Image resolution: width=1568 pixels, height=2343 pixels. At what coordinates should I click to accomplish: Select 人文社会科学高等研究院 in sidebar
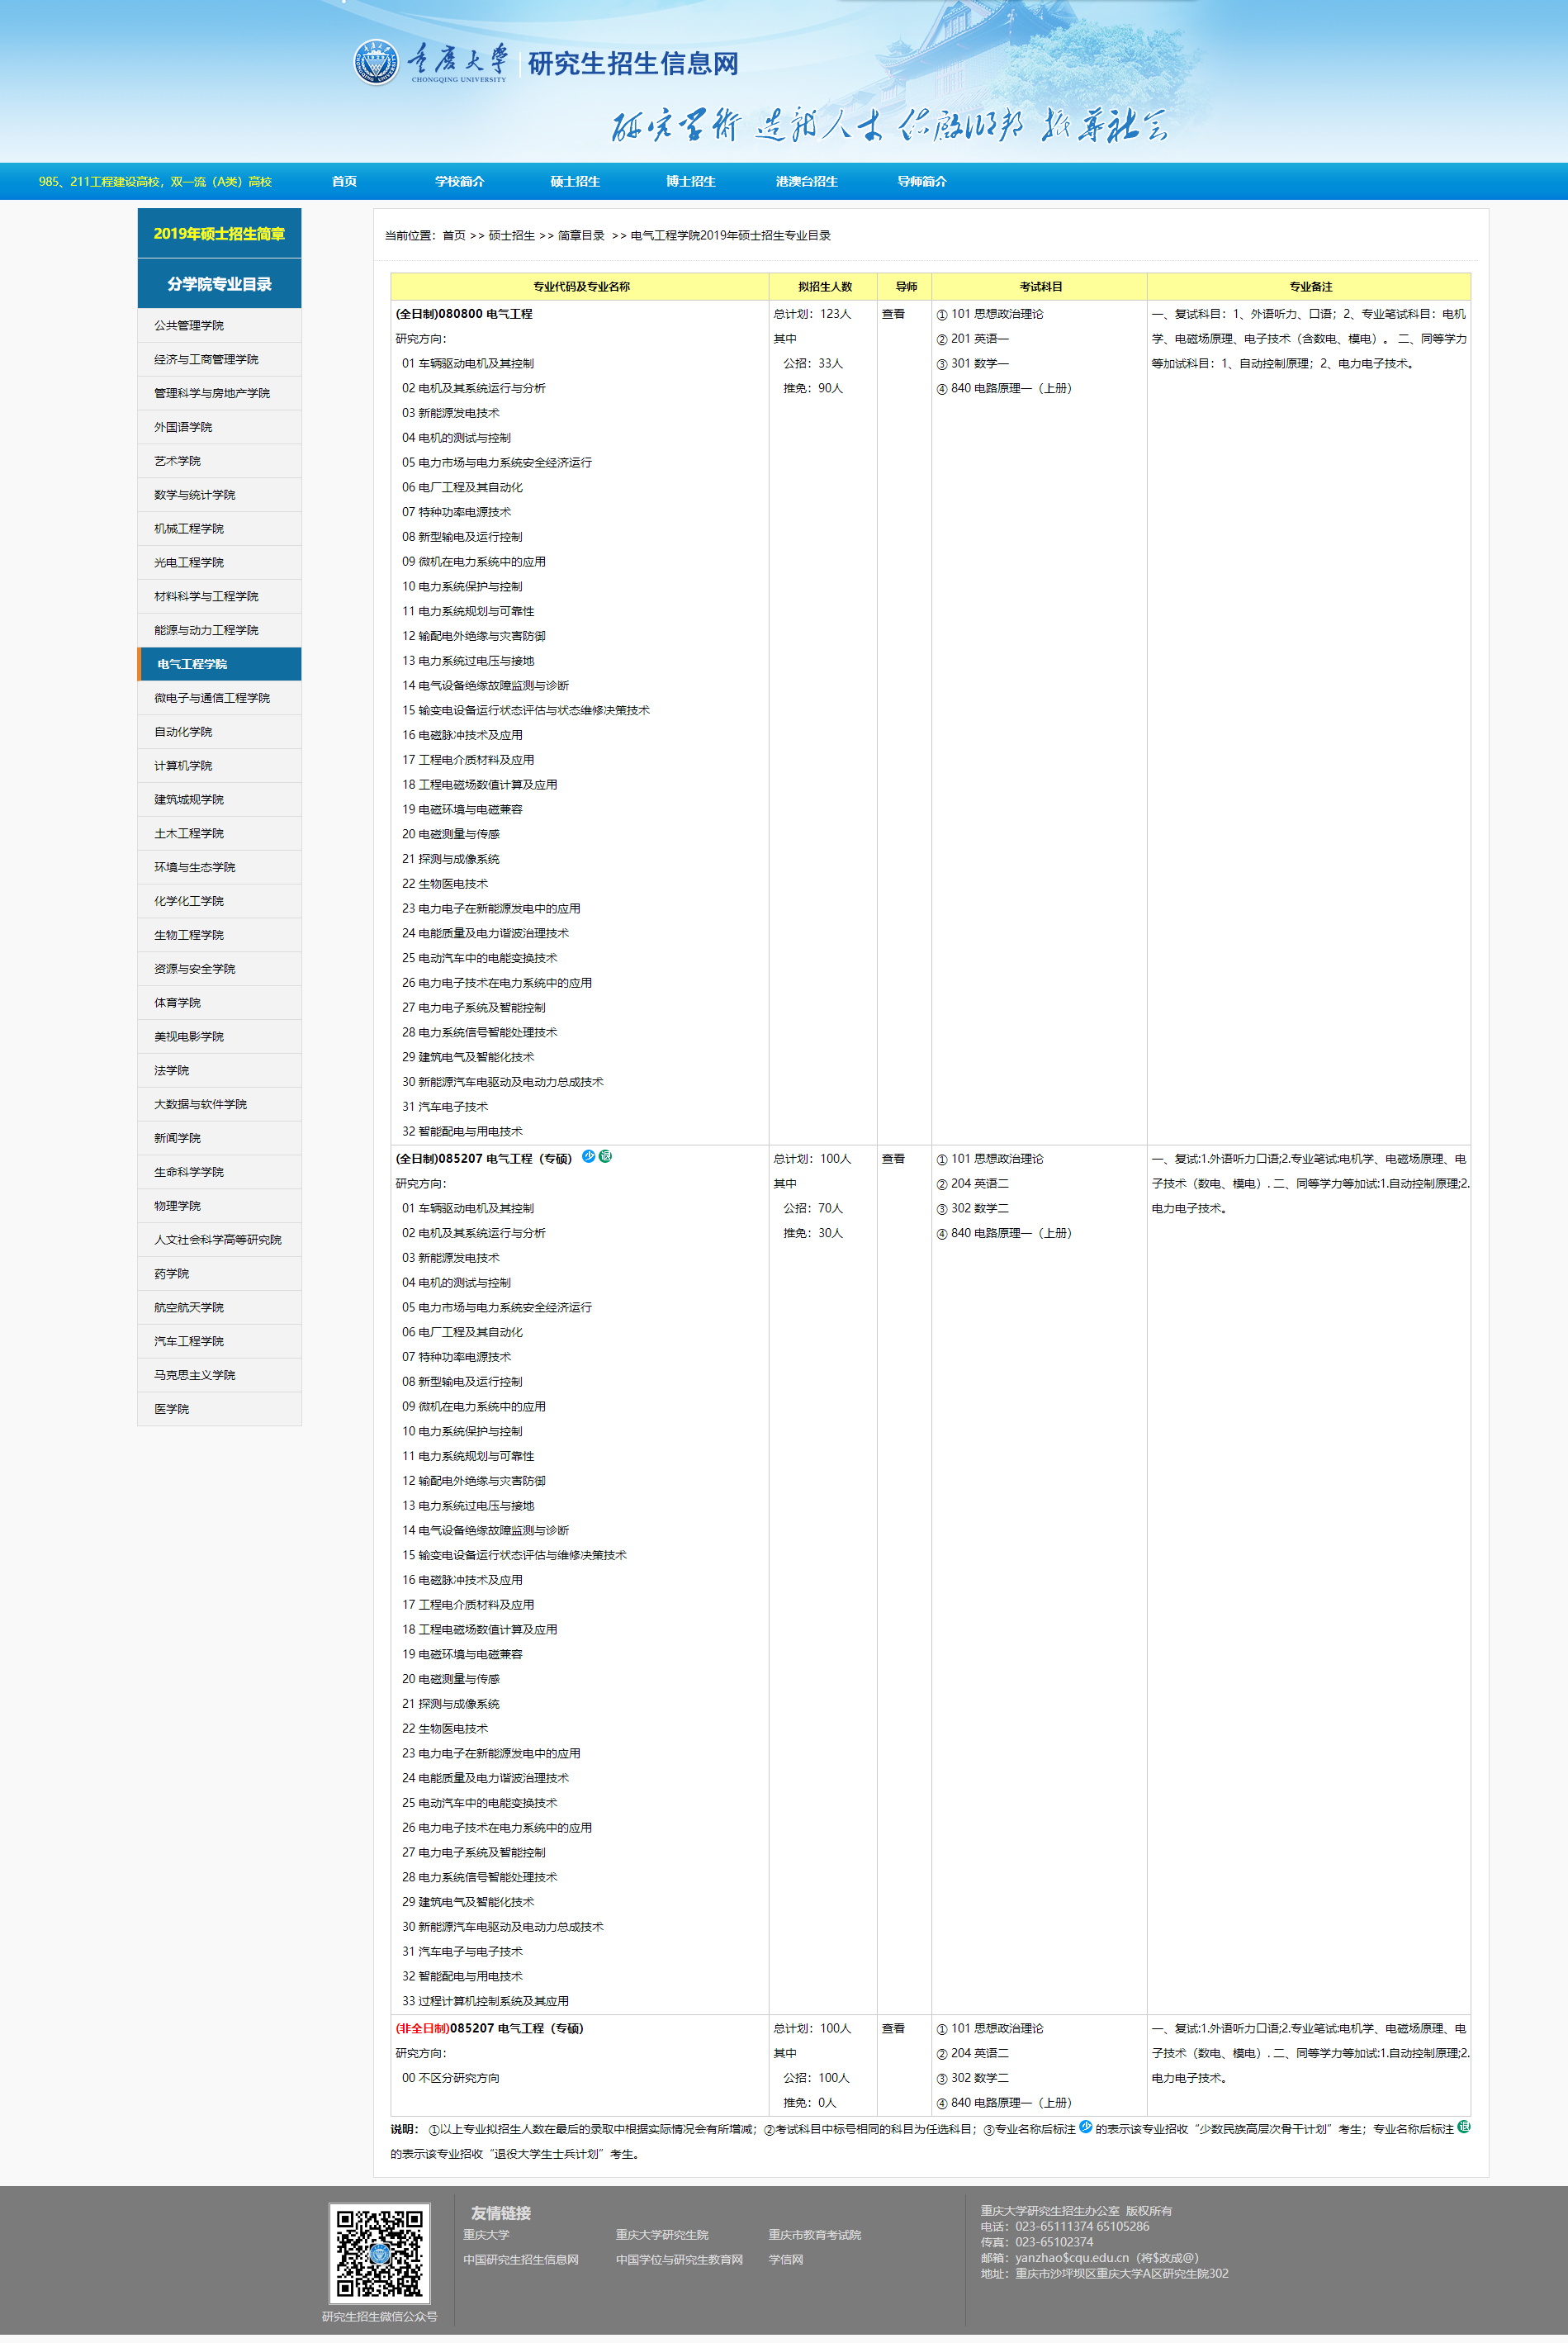click(x=219, y=1240)
